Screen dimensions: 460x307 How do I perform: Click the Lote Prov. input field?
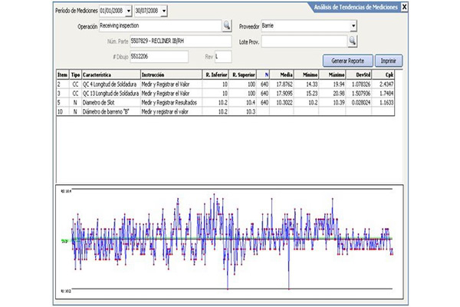304,41
